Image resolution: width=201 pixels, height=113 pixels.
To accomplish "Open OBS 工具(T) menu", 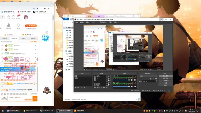I will click(110, 22).
